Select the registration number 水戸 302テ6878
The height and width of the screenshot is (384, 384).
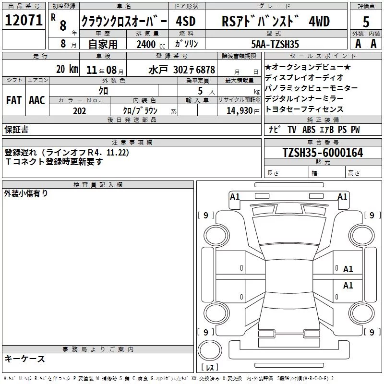pos(181,70)
